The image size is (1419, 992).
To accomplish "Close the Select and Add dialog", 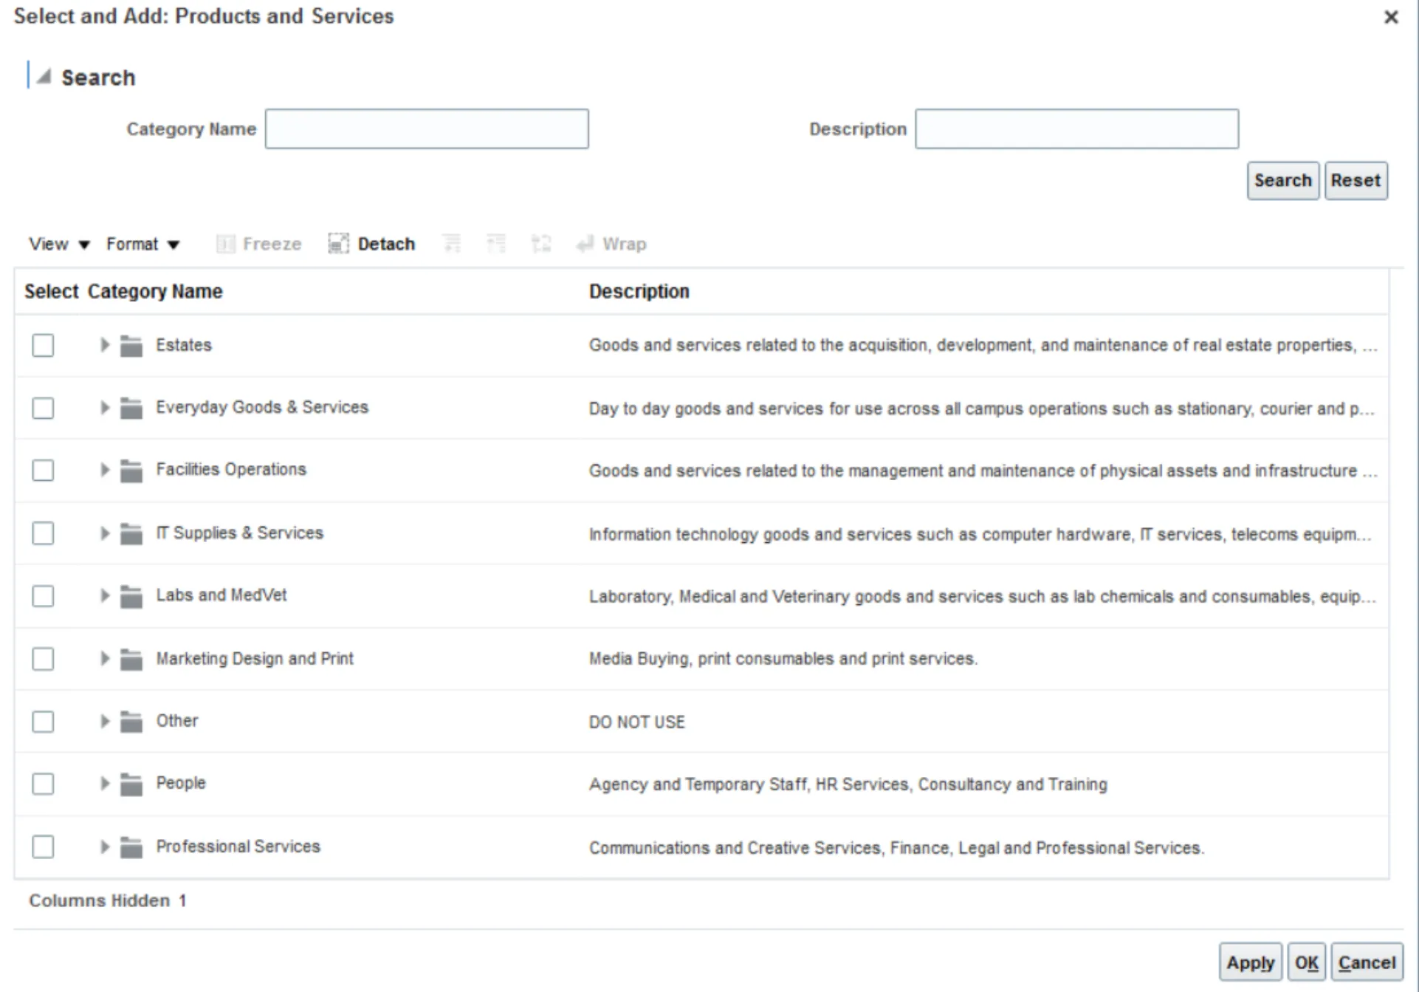I will pos(1391,17).
